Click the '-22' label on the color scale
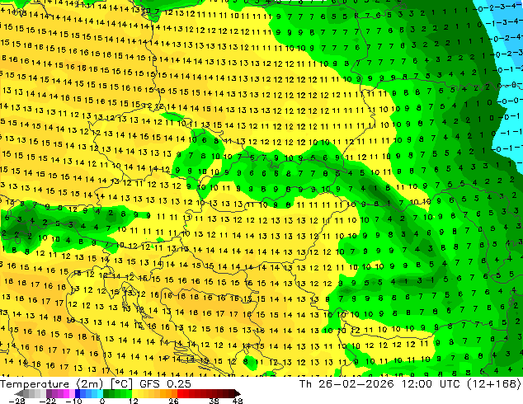523x404 pixels. (x=47, y=401)
